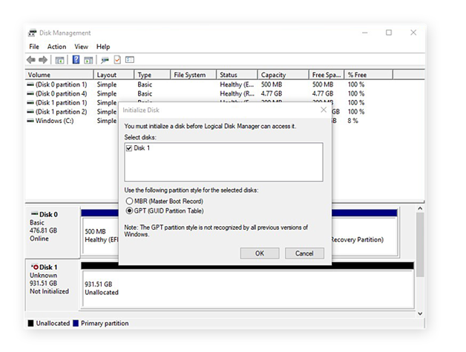Image resolution: width=466 pixels, height=352 pixels.
Task: Open the Action menu
Action: click(56, 47)
